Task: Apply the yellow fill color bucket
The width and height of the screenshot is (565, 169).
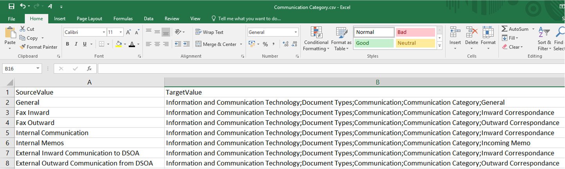Action: pos(119,44)
